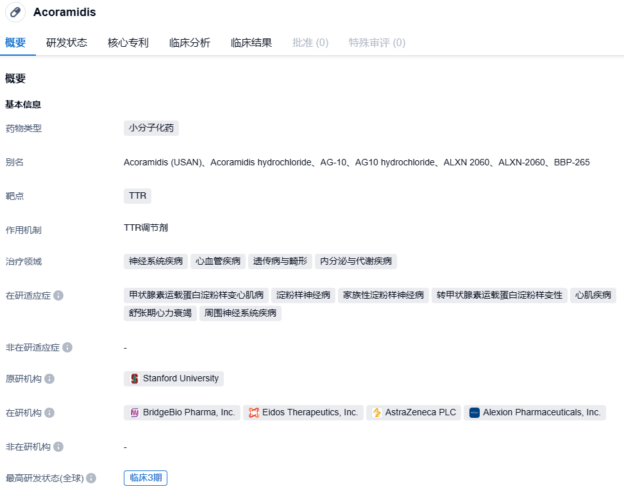Click the pill drug icon beside Acoramidis
The image size is (624, 489).
pos(15,12)
